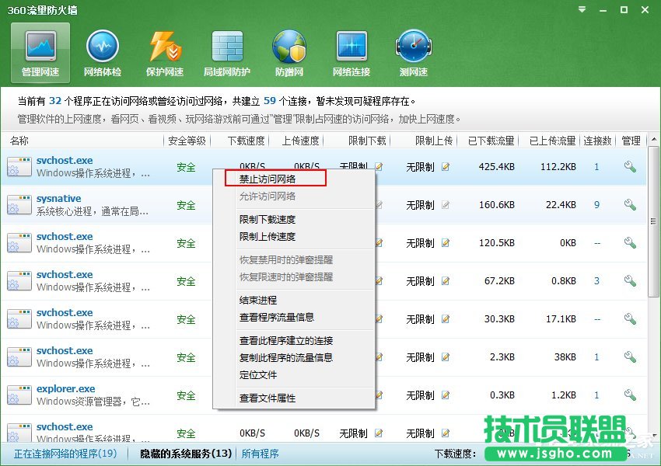This screenshot has height=466, width=661.
Task: Edit download limit pencil in first svchost row
Action: point(379,167)
